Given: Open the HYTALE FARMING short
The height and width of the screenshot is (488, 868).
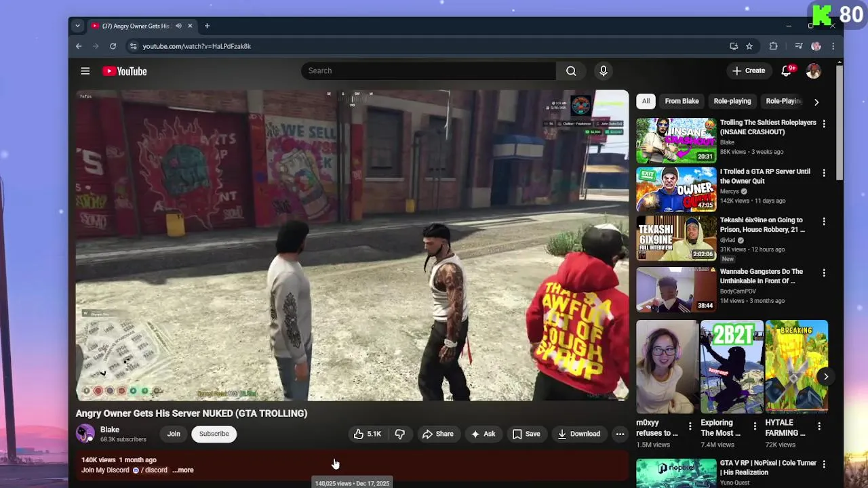Looking at the screenshot, I should [x=796, y=367].
